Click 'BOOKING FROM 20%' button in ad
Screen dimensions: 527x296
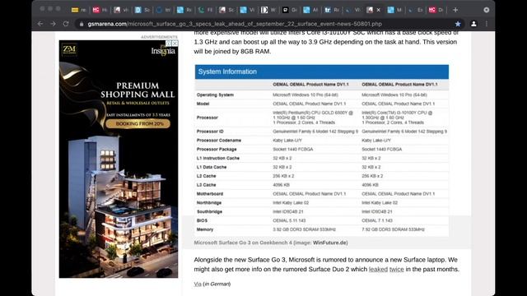pyautogui.click(x=138, y=124)
